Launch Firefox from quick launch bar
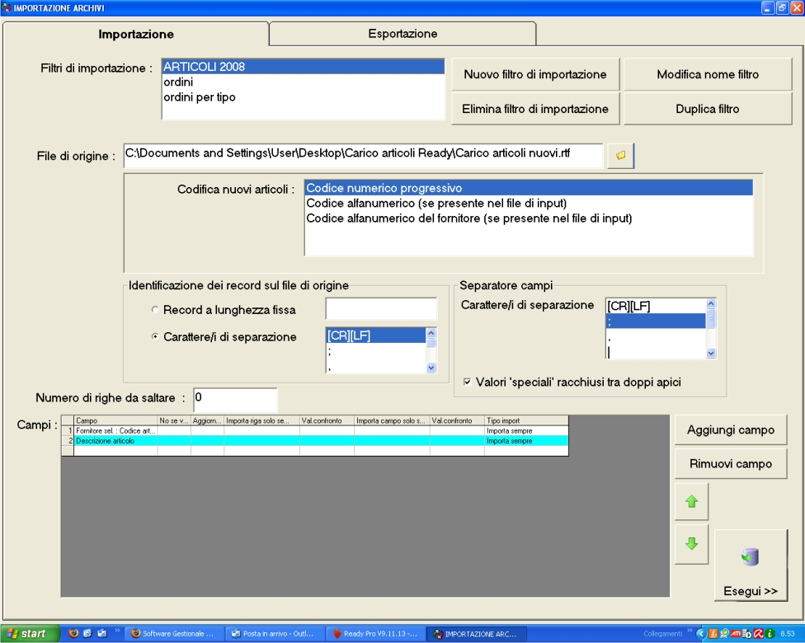The height and width of the screenshot is (643, 805). (x=73, y=633)
